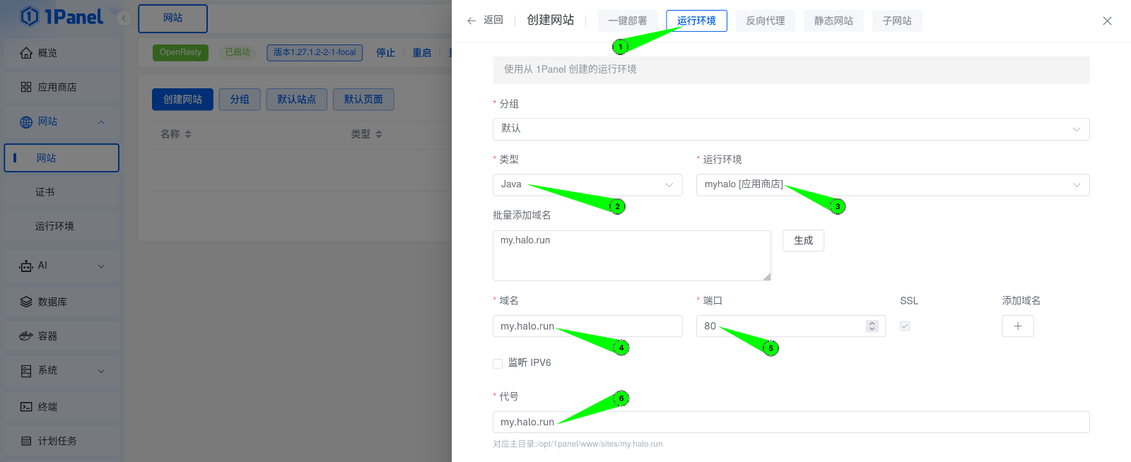The width and height of the screenshot is (1131, 462).
Task: Toggle the SSL checkbox
Action: pos(905,326)
